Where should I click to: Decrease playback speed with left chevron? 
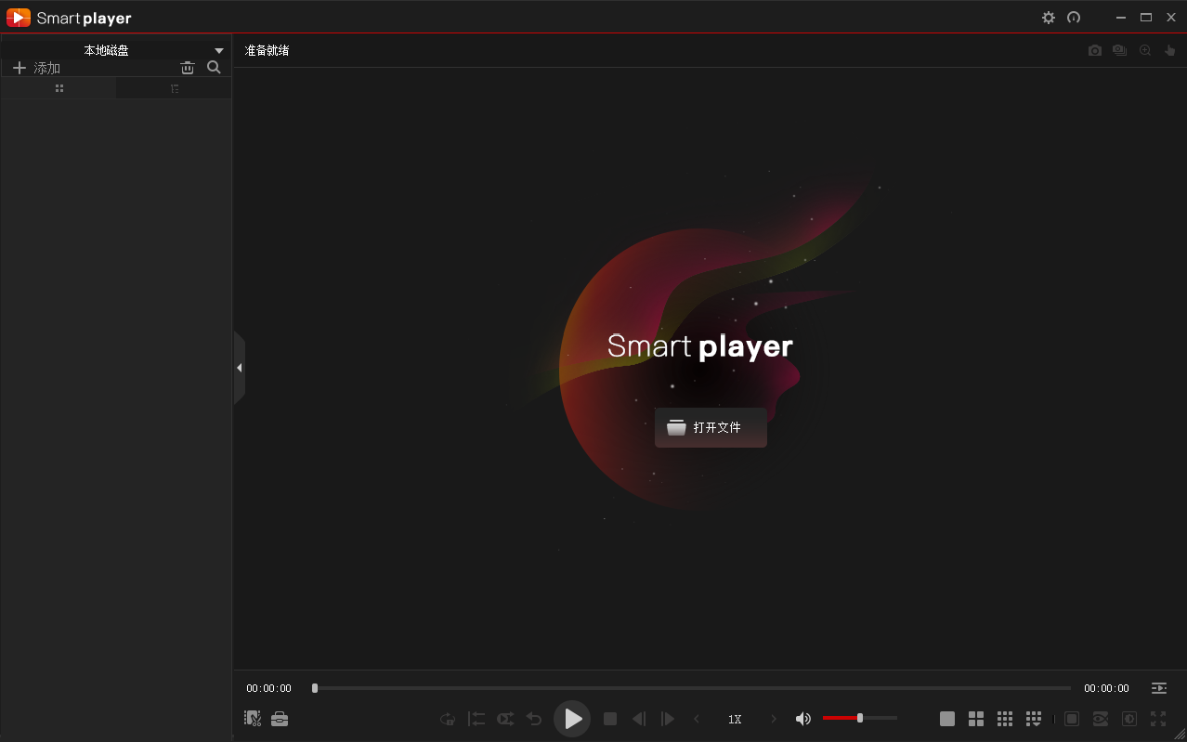pyautogui.click(x=697, y=719)
